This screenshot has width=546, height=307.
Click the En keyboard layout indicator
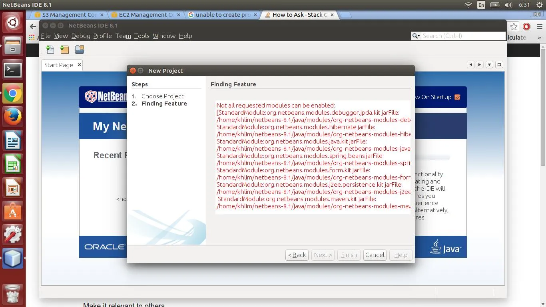pyautogui.click(x=481, y=5)
